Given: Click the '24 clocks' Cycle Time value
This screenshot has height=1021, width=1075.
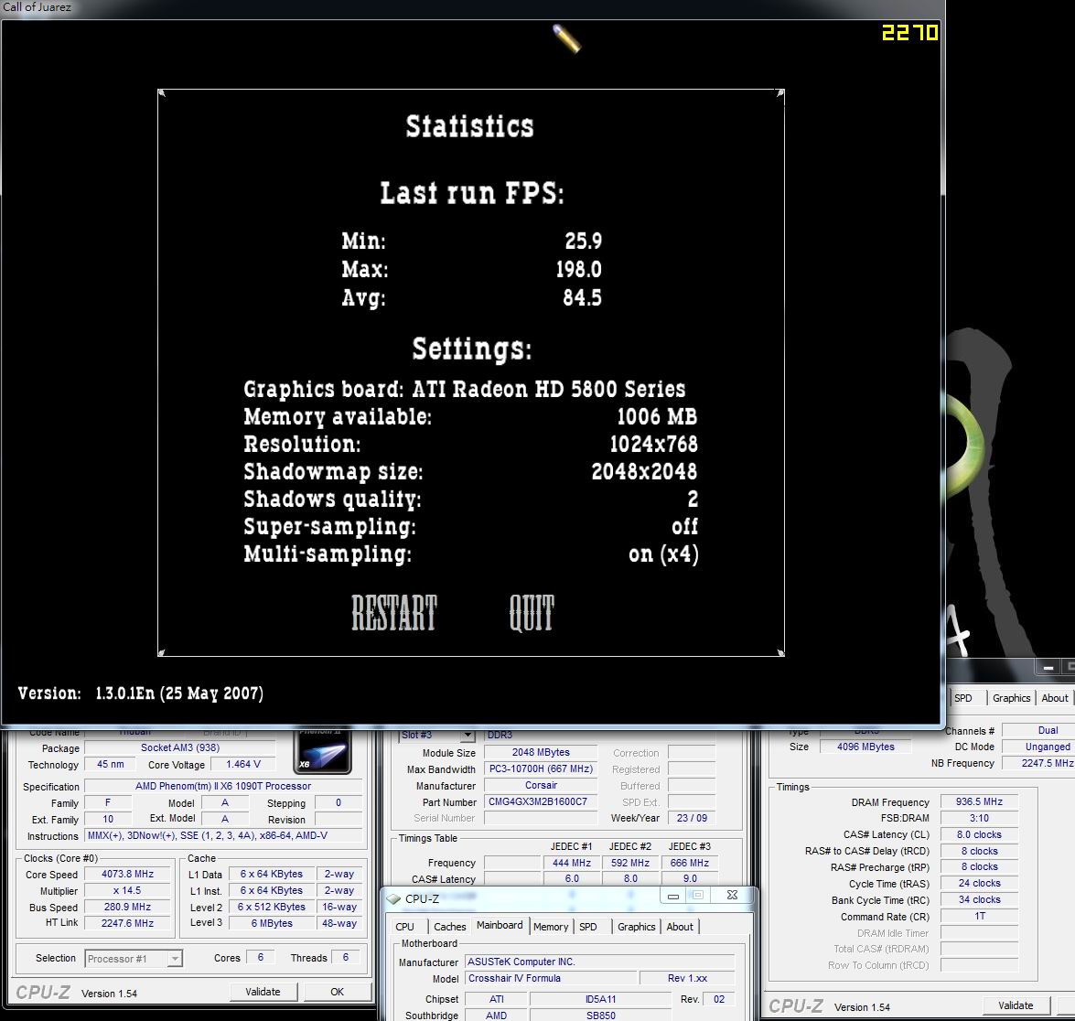Looking at the screenshot, I should coord(979,883).
